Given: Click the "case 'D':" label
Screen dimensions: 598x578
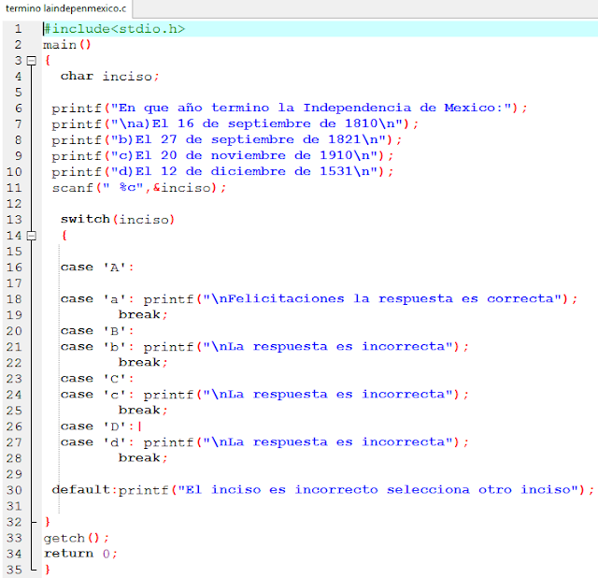Looking at the screenshot, I should (x=97, y=426).
